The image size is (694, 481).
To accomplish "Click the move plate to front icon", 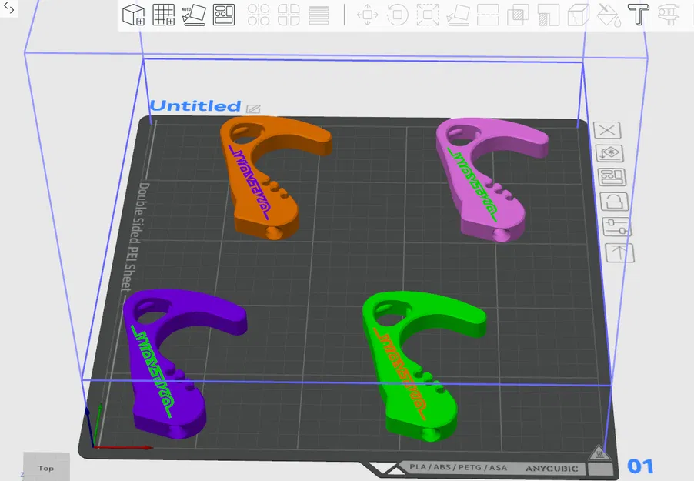I will point(619,253).
